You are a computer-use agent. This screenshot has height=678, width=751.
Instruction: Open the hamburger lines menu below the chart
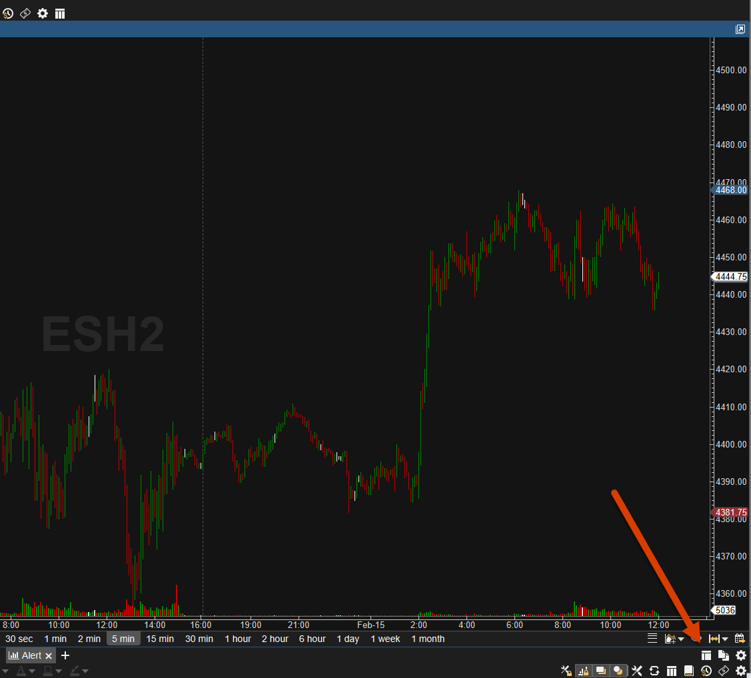click(652, 638)
